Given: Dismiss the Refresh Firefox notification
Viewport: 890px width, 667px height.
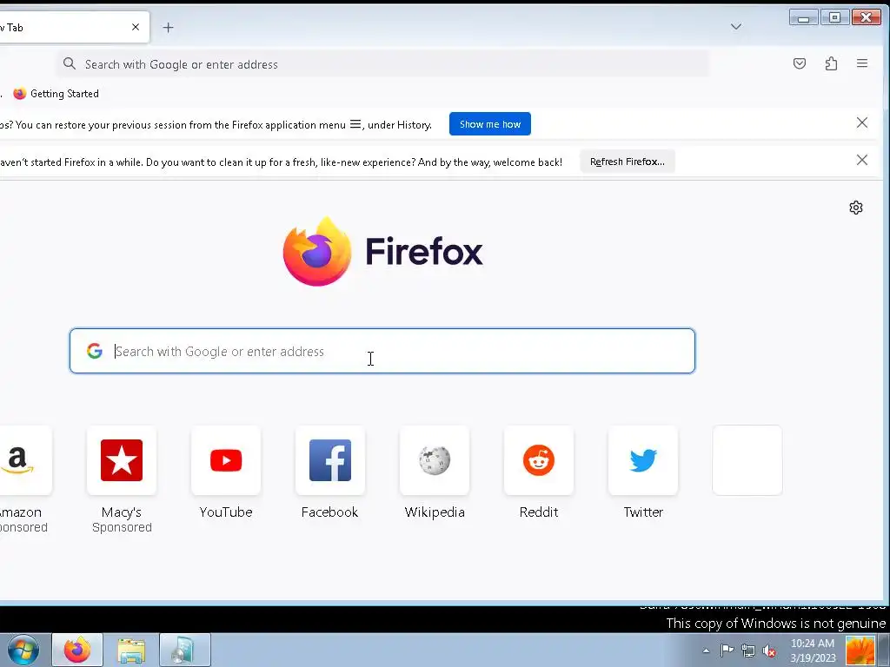Looking at the screenshot, I should click(x=861, y=160).
